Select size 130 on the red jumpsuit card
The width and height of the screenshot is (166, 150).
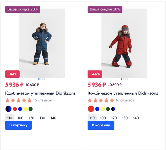pyautogui.click(x=125, y=118)
